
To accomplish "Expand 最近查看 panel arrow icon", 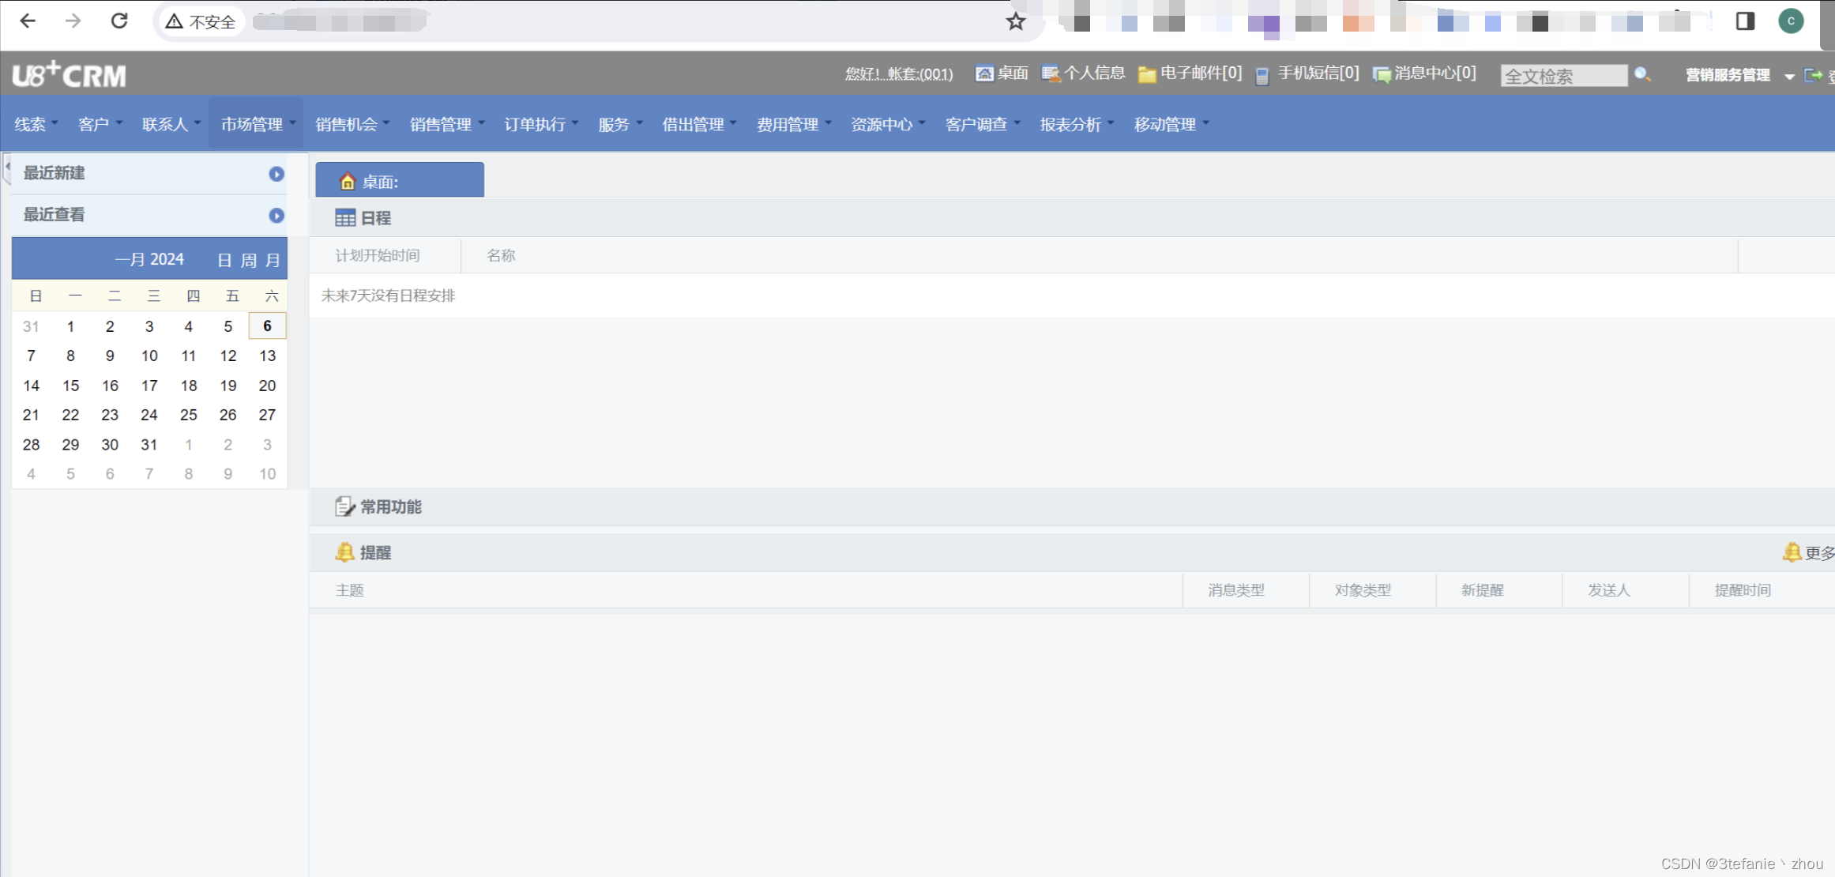I will (276, 216).
